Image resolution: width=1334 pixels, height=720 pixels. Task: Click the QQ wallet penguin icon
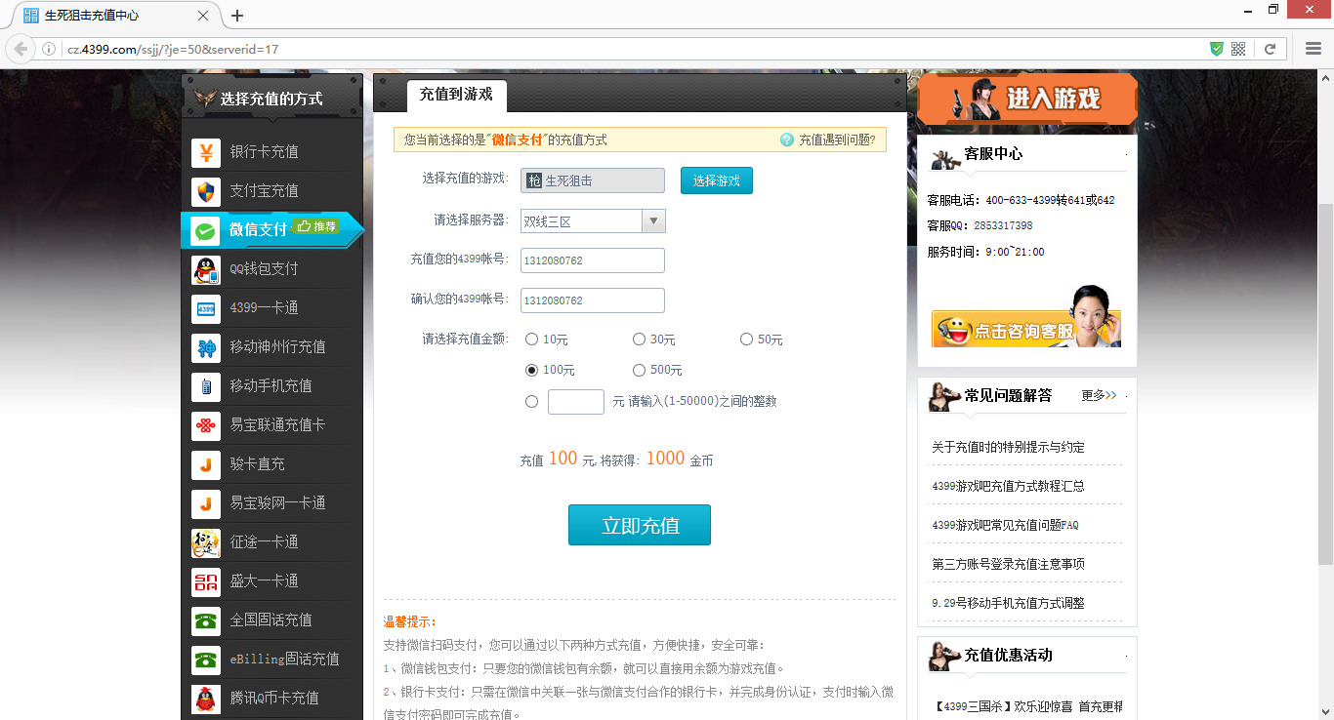[205, 269]
